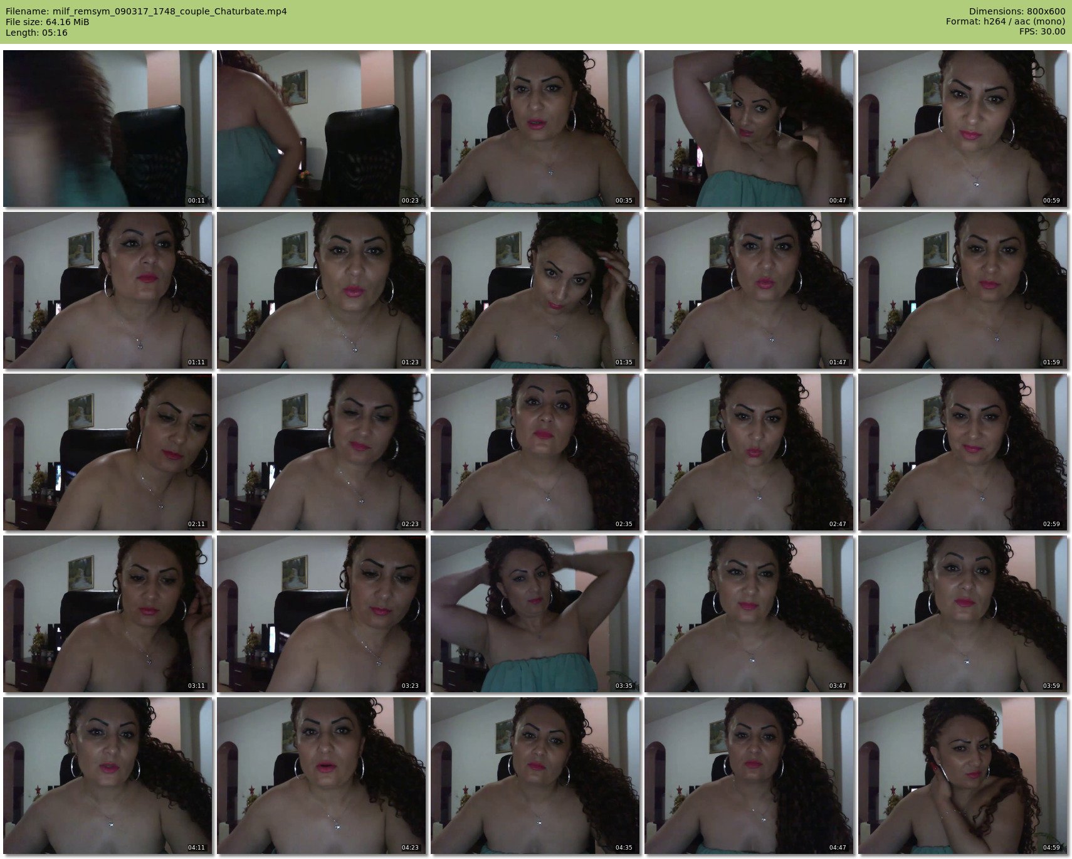Click the thumbnail timestamped 03:23
Viewport: 1072px width, 859px height.
[322, 614]
